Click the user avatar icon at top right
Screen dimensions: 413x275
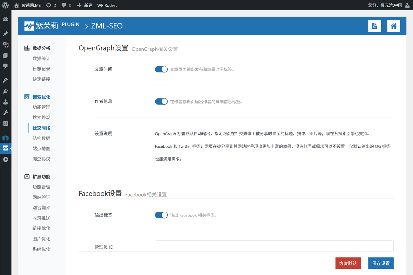pos(407,5)
